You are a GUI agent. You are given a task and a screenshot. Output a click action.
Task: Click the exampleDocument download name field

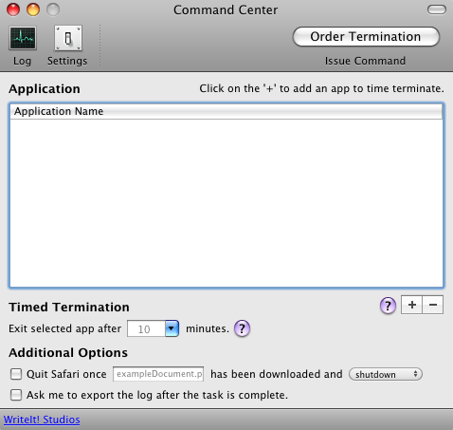coord(158,374)
